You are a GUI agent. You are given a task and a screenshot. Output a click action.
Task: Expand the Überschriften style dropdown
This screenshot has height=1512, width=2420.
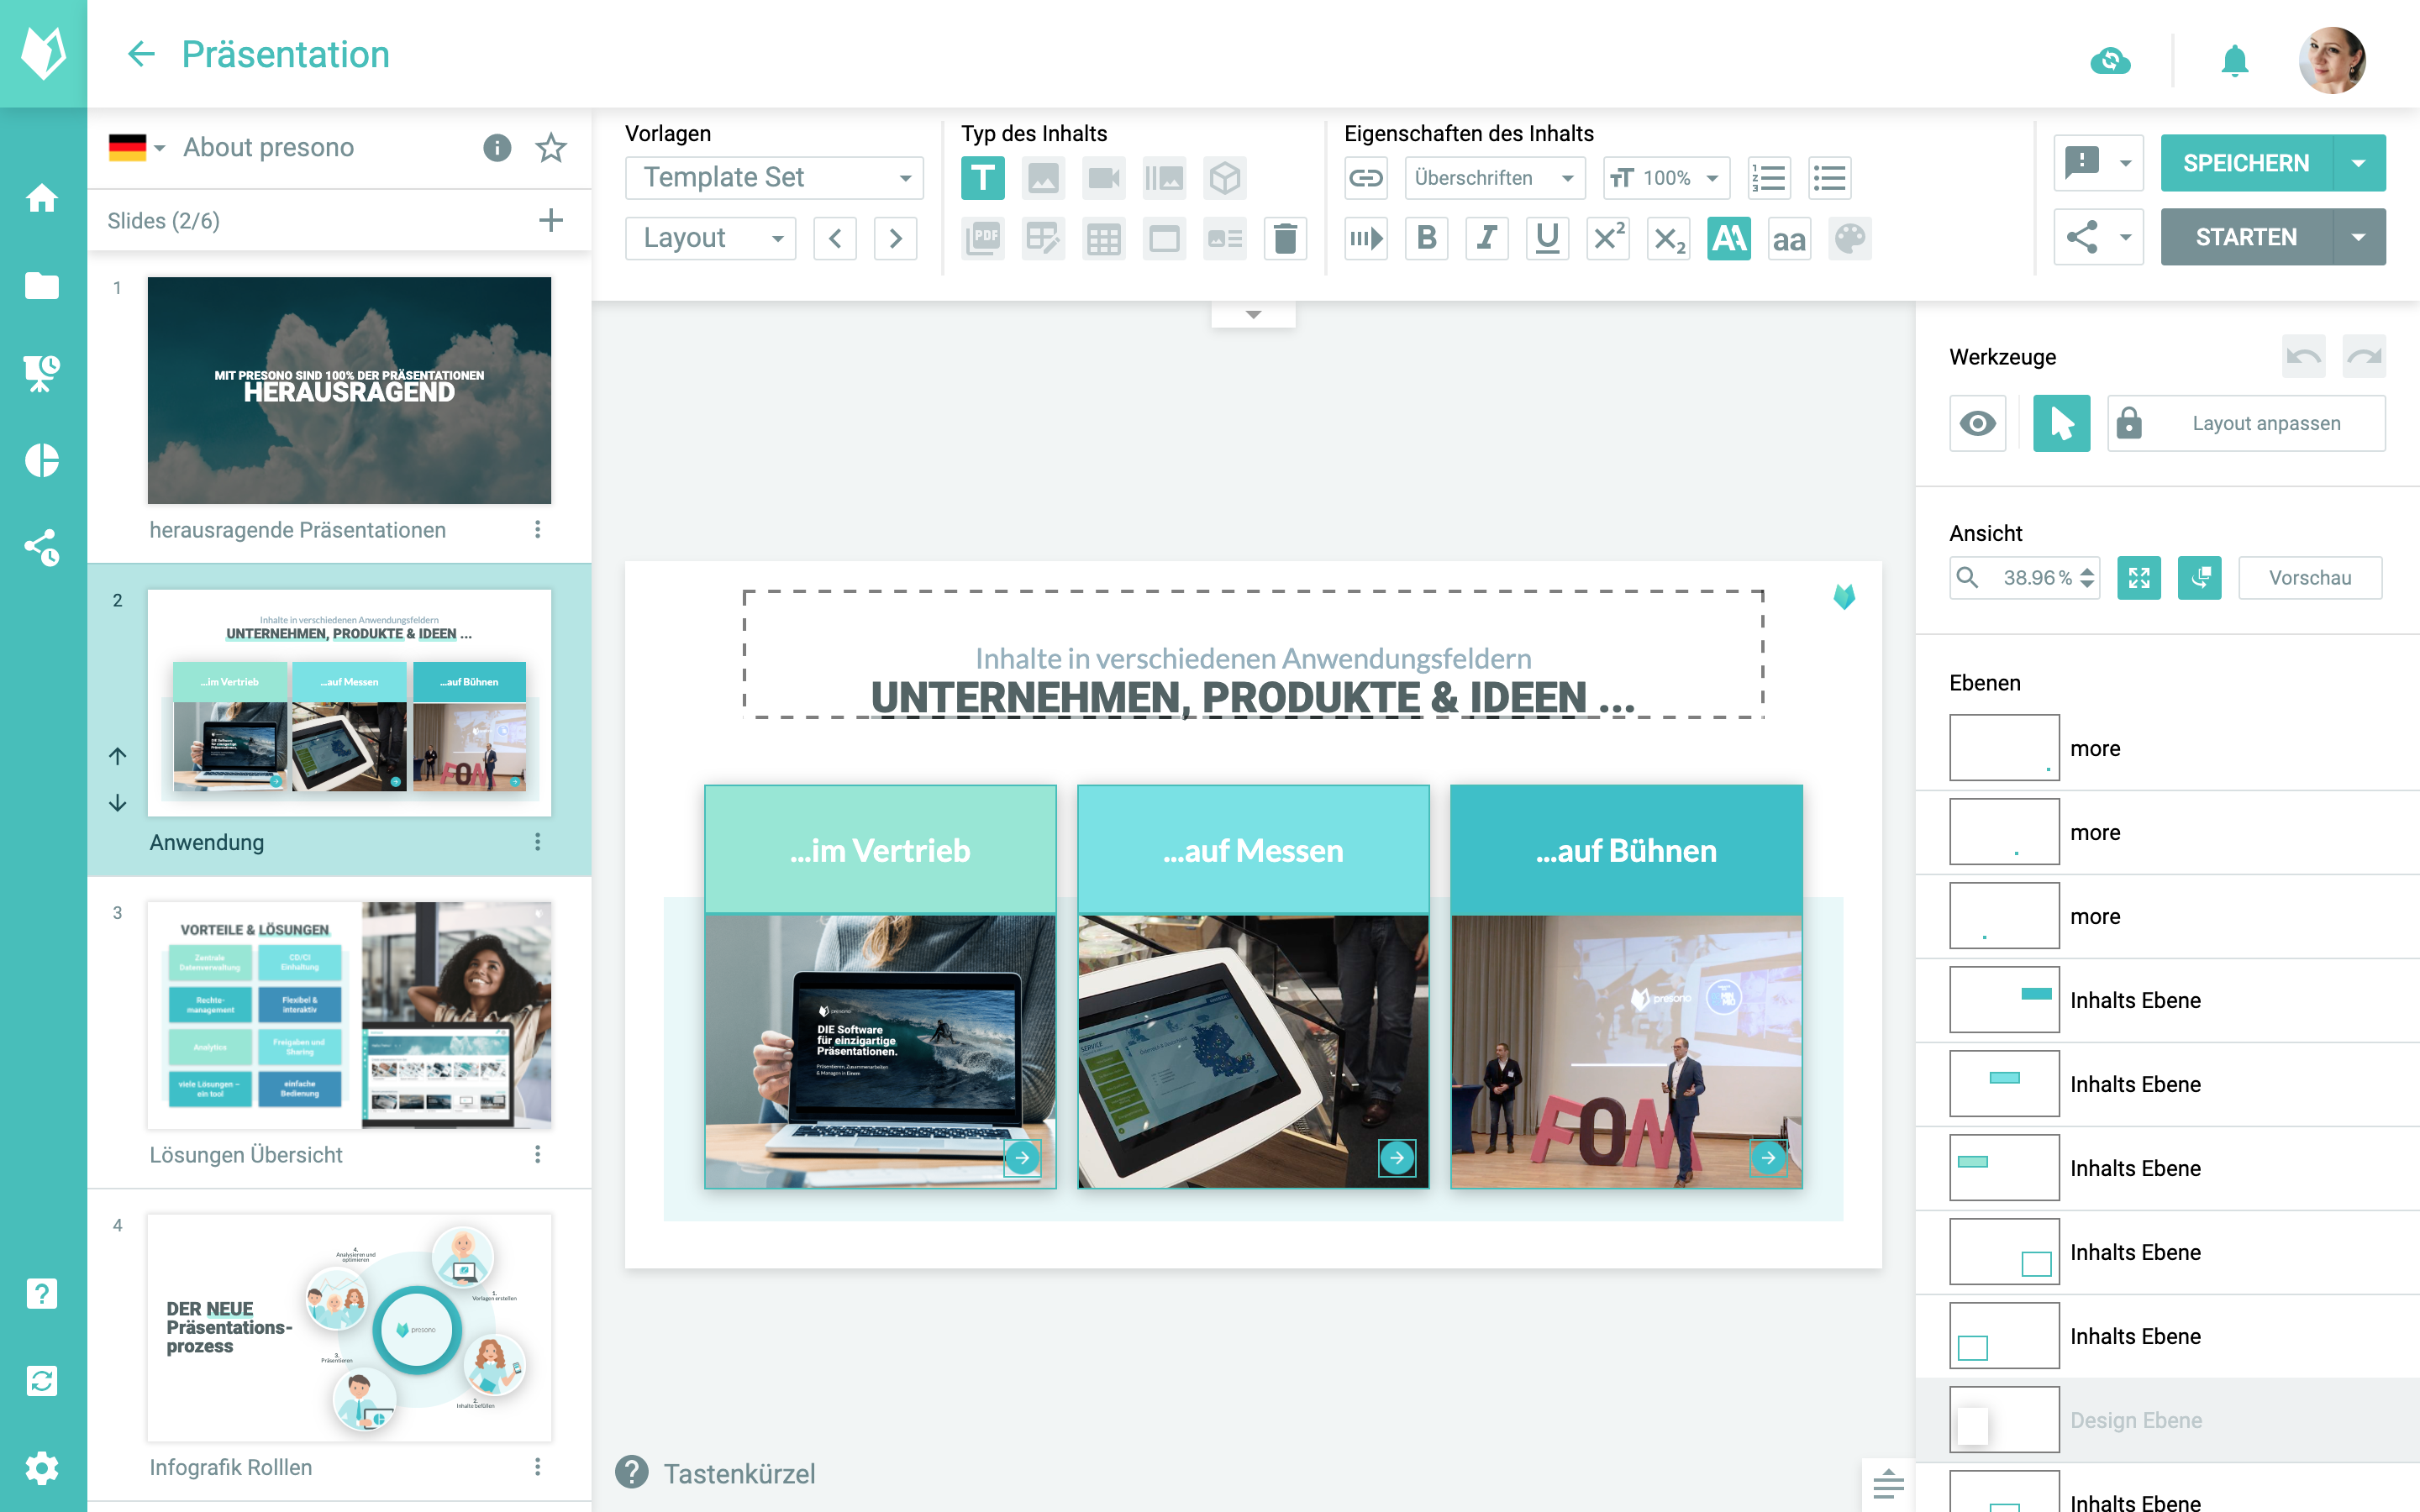coord(1494,178)
